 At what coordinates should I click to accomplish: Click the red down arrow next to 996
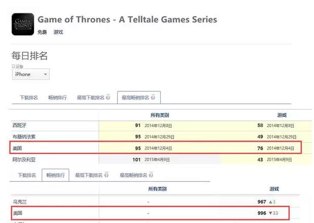pos(271,213)
